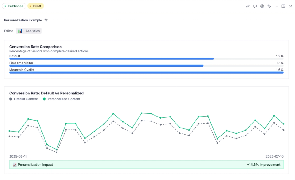Click the Default vs Personalized chart title

[46, 93]
